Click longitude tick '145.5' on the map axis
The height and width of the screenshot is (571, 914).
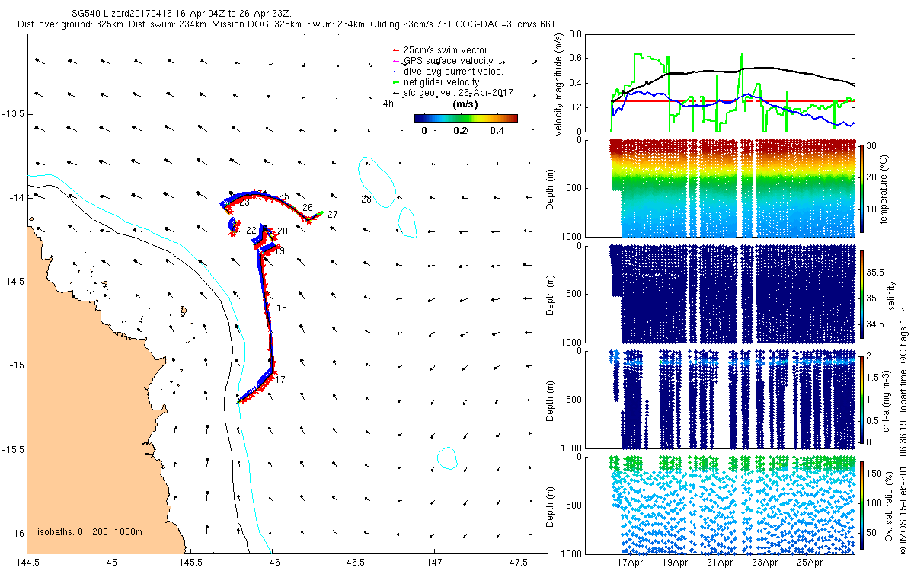pyautogui.click(x=190, y=562)
